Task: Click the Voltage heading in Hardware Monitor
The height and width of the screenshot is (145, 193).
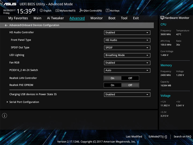Action: (x=165, y=96)
